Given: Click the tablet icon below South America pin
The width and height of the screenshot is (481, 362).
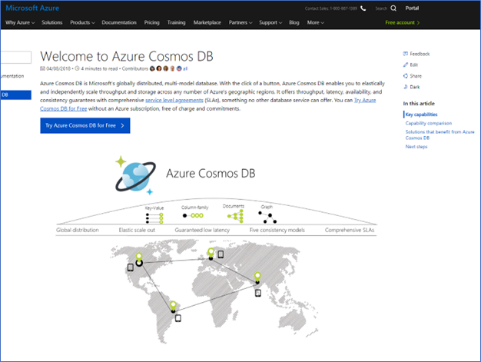Looking at the screenshot, I should pos(178,318).
